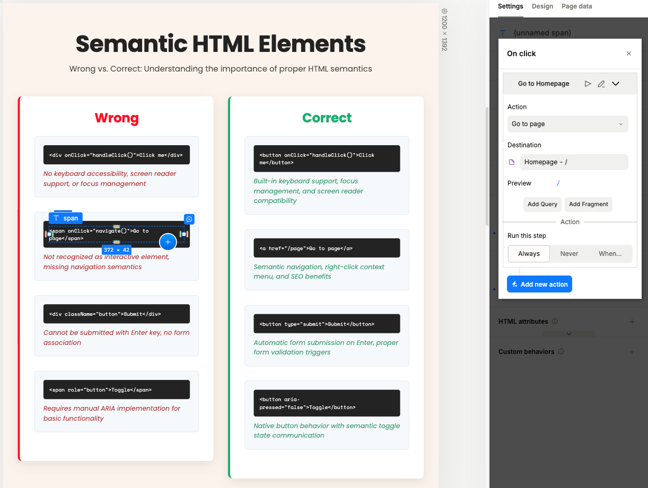Click the Add Query button
648x488 pixels.
tap(542, 204)
